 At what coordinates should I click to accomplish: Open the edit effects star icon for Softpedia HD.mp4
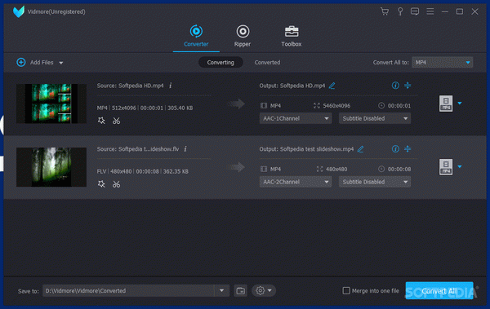click(x=101, y=121)
